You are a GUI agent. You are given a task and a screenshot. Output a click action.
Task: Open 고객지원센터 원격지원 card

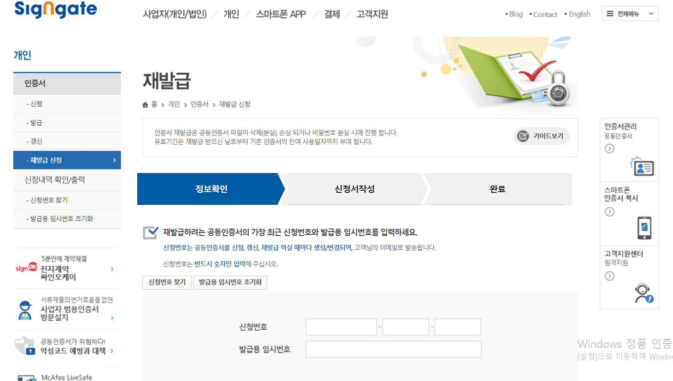click(x=629, y=277)
